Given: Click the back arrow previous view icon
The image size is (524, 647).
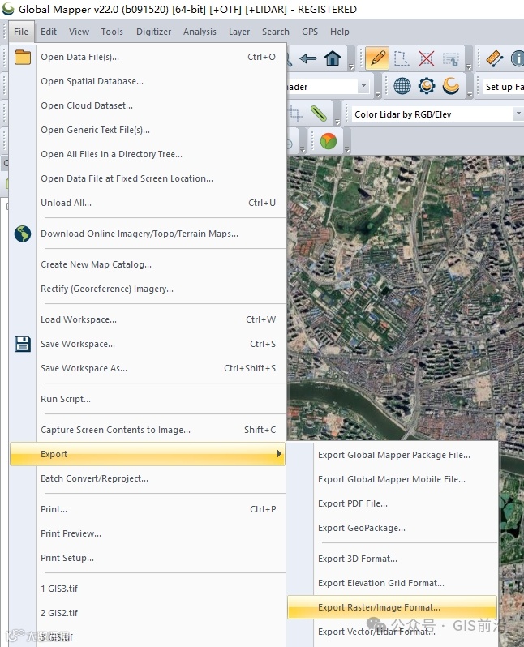Looking at the screenshot, I should tap(308, 58).
